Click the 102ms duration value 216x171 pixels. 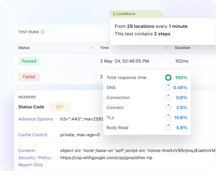(x=182, y=61)
